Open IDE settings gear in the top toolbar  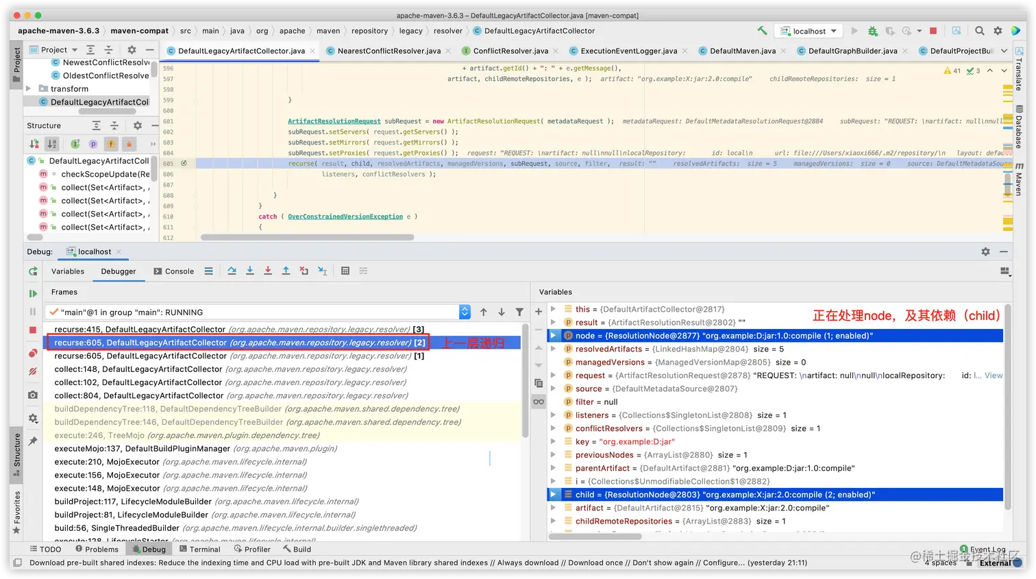(998, 31)
